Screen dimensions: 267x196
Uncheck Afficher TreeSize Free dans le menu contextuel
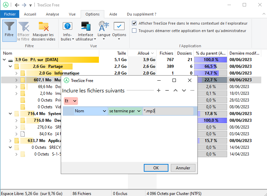[134, 23]
